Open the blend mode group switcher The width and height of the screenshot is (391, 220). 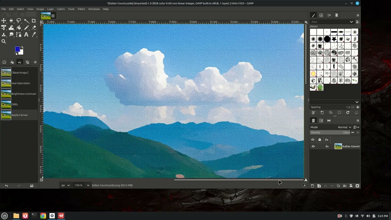pyautogui.click(x=356, y=127)
